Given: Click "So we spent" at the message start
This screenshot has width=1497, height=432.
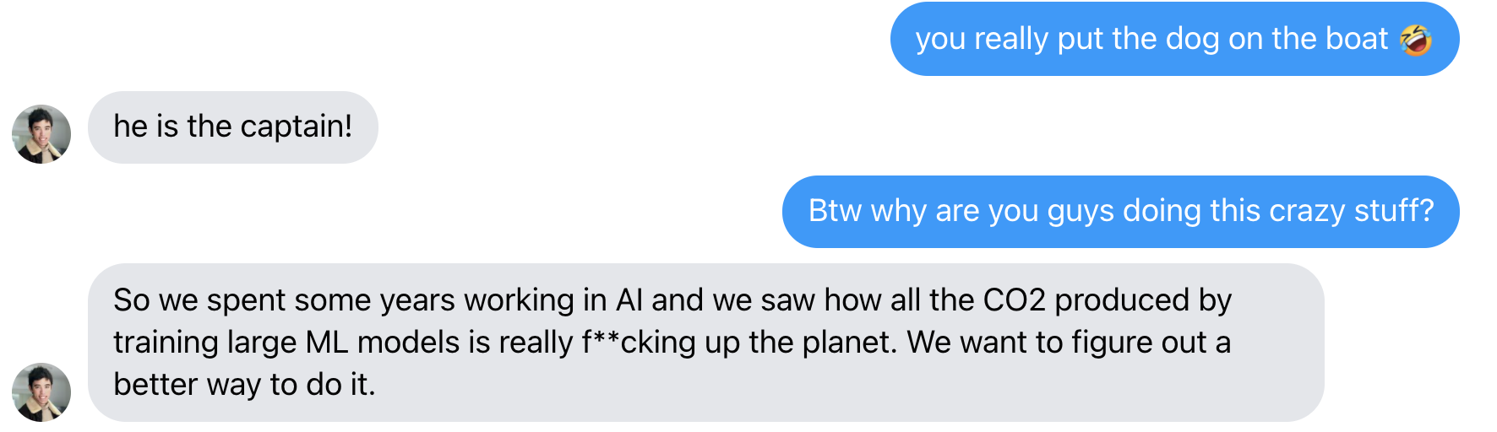Looking at the screenshot, I should [199, 300].
